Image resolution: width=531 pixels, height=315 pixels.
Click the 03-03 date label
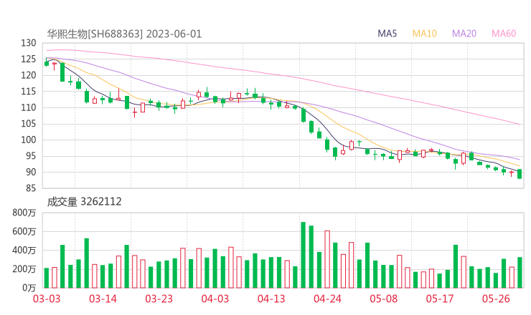click(x=47, y=299)
